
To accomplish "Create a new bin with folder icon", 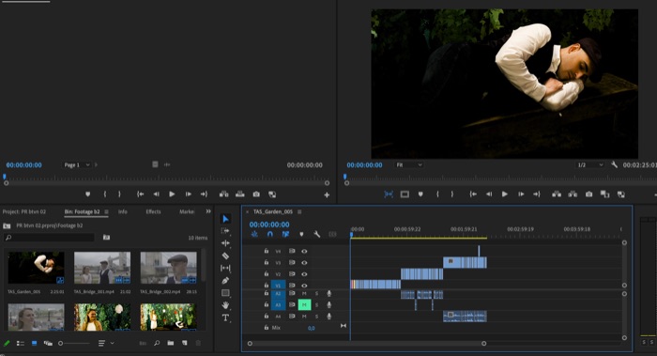I will 171,343.
